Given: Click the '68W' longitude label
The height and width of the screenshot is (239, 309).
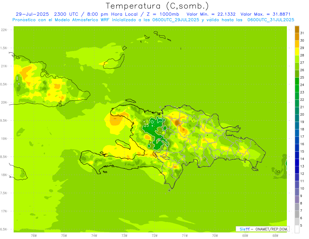Looking at the screenshot, I should tap(275, 235).
